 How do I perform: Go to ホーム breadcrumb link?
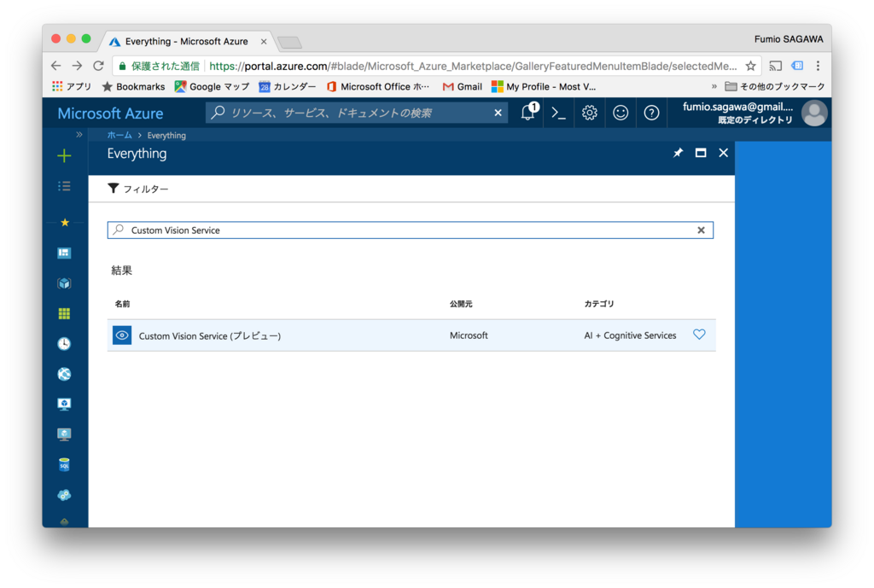pyautogui.click(x=119, y=135)
